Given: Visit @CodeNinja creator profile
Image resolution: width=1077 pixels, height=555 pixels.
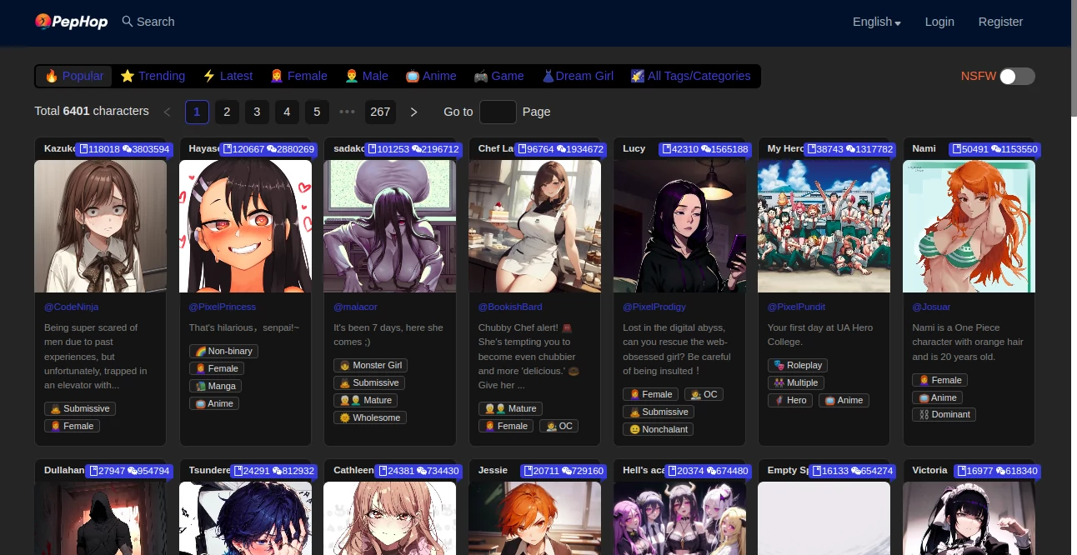Looking at the screenshot, I should tap(71, 307).
